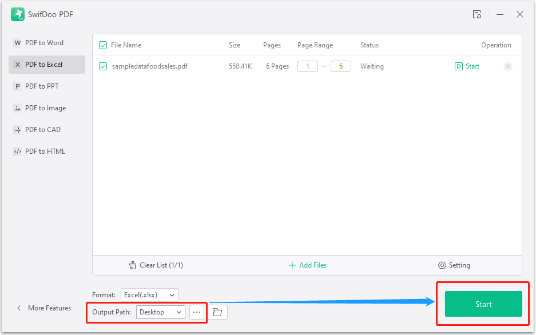Expand the Format Excel(.xlsx) dropdown
Screen dimensions: 536x335
point(149,295)
